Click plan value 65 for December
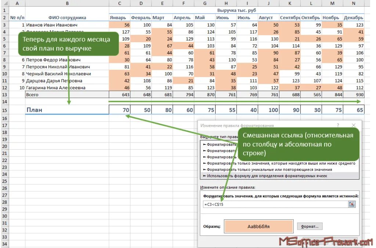The height and width of the screenshot is (248, 376). (354, 110)
